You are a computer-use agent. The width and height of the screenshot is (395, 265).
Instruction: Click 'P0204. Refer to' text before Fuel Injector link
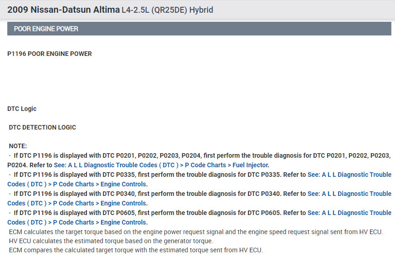[x=30, y=165]
